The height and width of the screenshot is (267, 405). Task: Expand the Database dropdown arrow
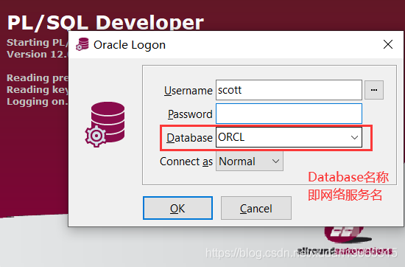(x=354, y=137)
